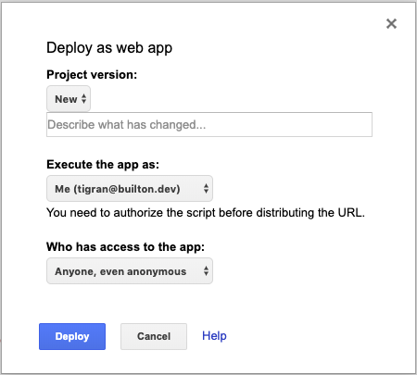
Task: Open the Anyone, even anonymous dropdown
Action: pos(130,271)
